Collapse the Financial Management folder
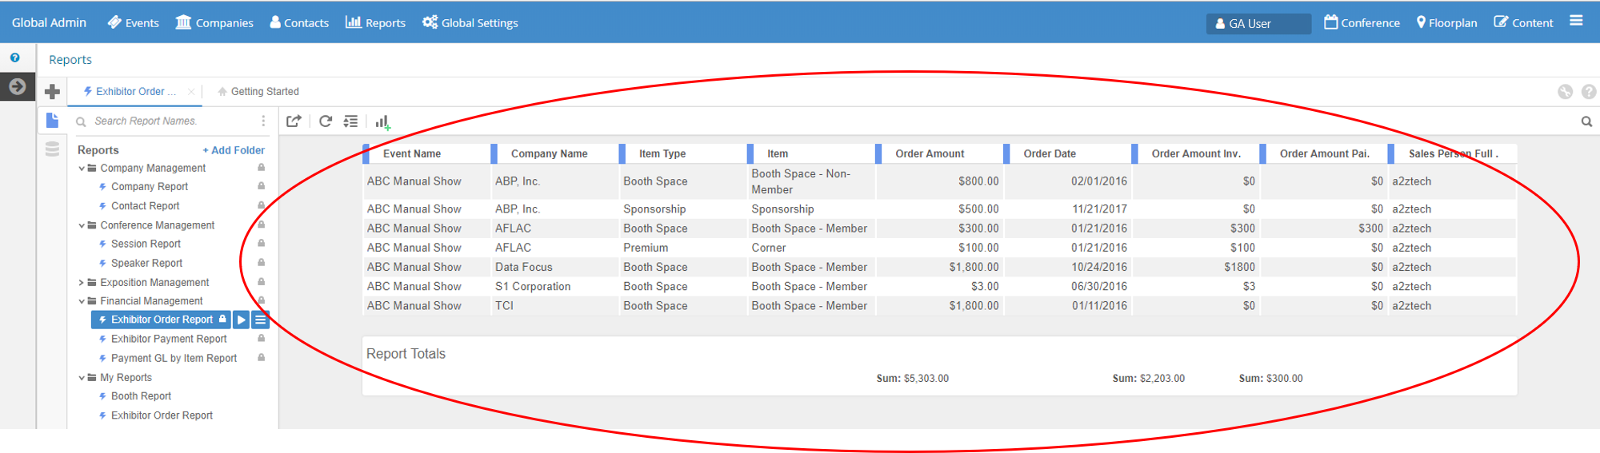1600x453 pixels. tap(82, 301)
